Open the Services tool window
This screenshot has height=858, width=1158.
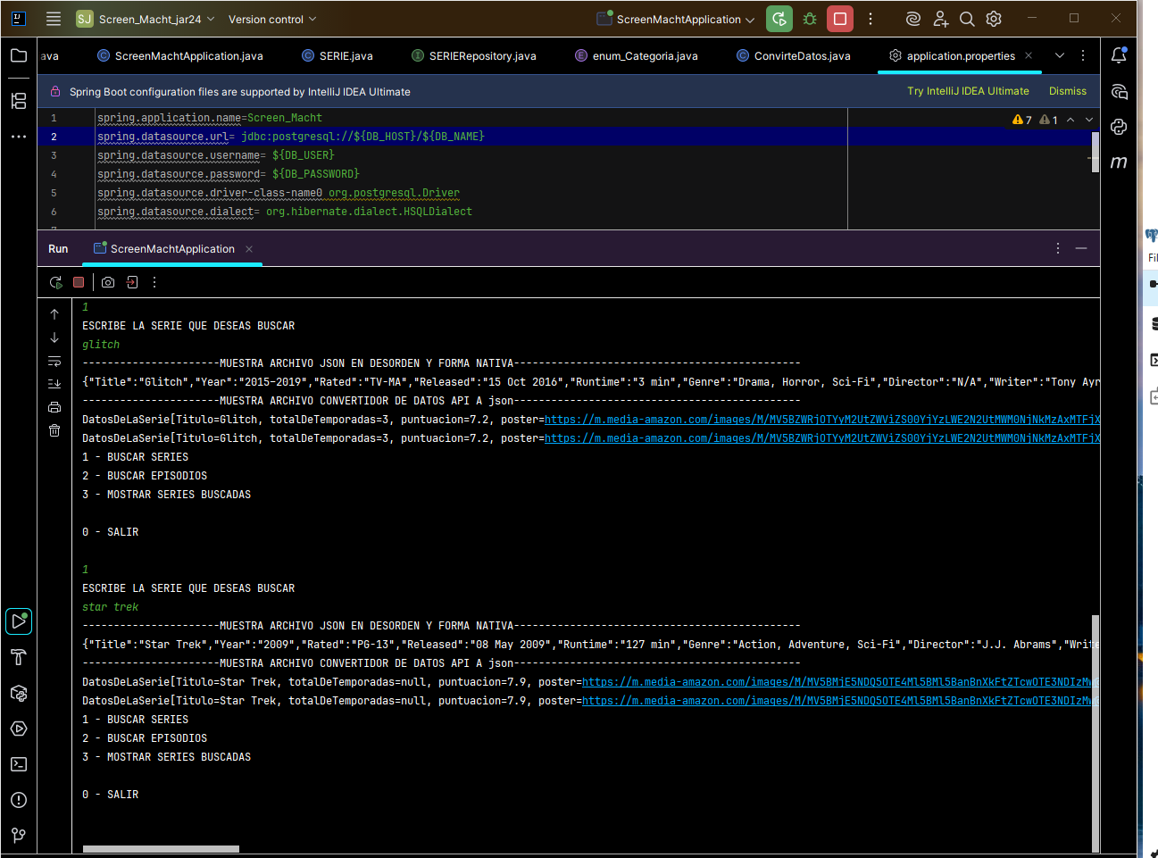(19, 729)
